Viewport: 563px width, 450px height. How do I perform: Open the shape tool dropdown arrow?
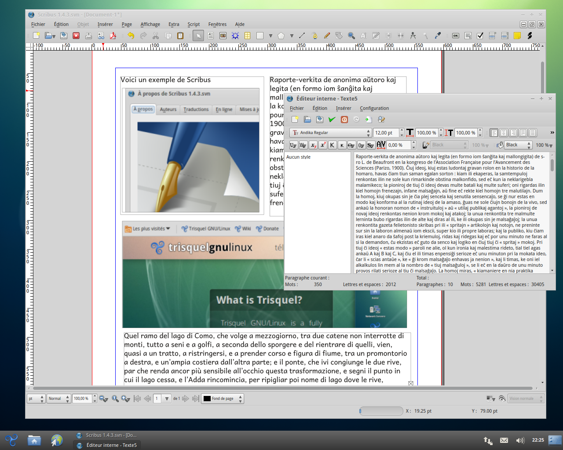point(271,36)
